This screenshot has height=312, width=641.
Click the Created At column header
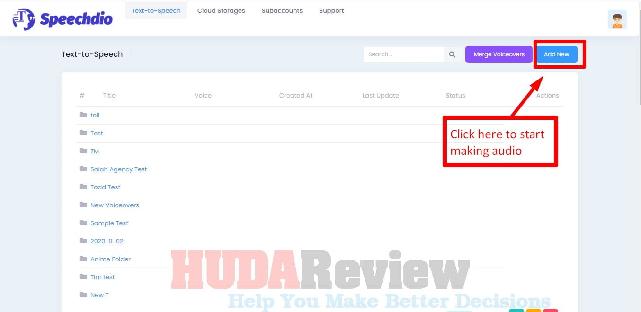click(x=296, y=95)
